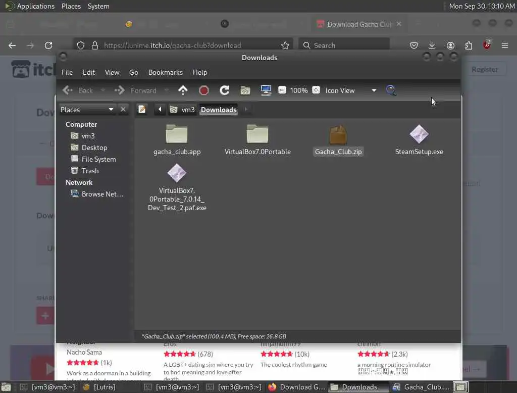The height and width of the screenshot is (393, 517).
Task: Open Firefox account icon
Action: point(450,45)
